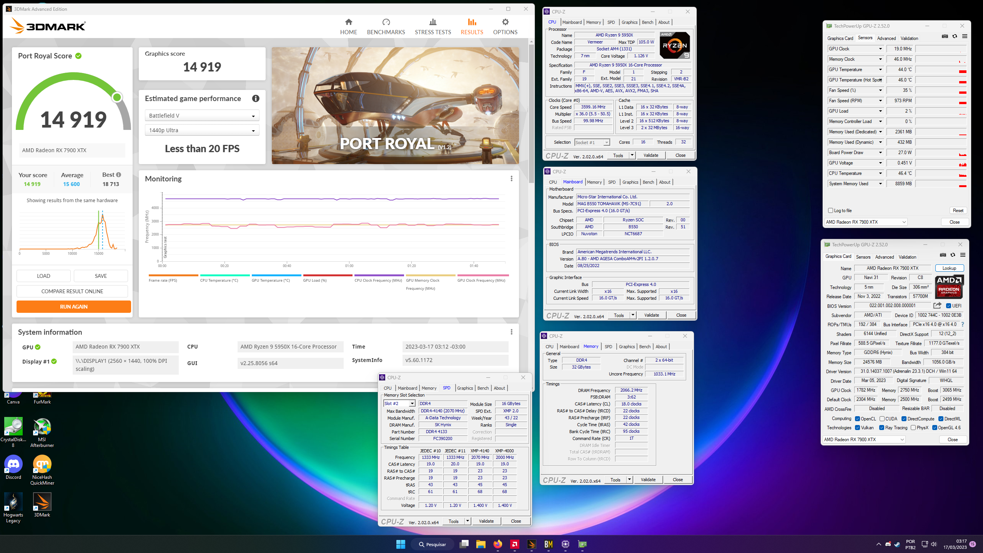Toggle the PhysX checkbox in GPU-Z
The height and width of the screenshot is (553, 983).
(x=913, y=428)
